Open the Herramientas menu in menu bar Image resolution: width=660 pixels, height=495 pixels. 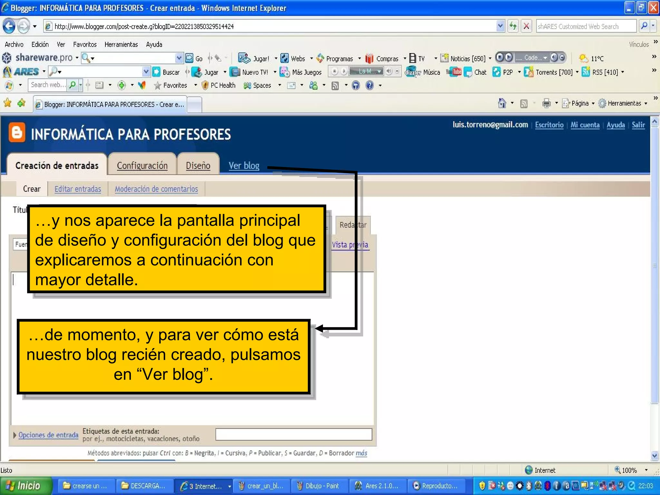(x=121, y=44)
